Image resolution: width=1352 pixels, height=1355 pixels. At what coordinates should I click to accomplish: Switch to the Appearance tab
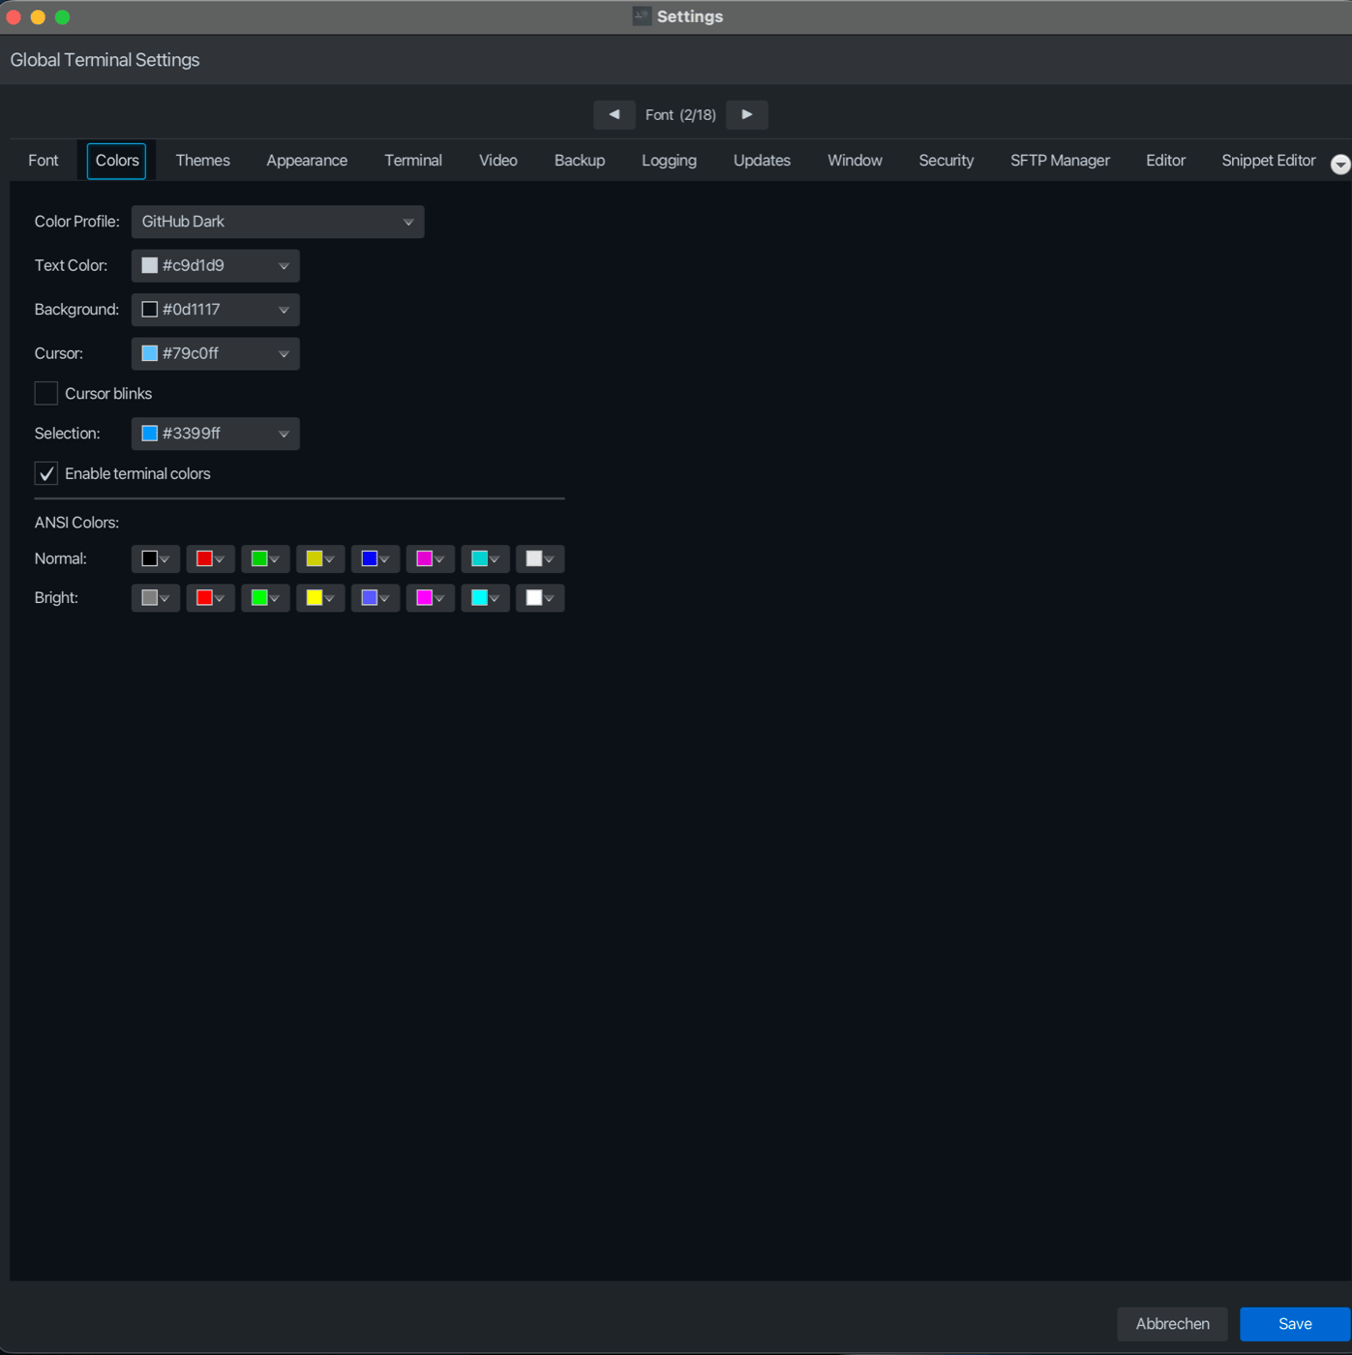coord(307,161)
